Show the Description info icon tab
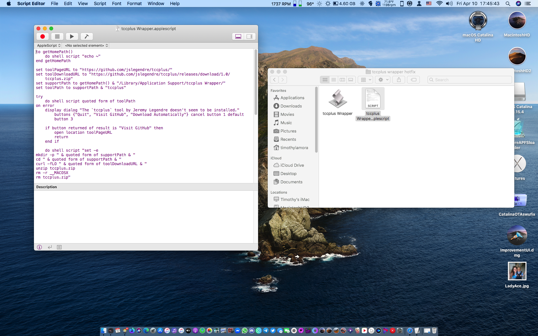The image size is (538, 336). (x=39, y=247)
